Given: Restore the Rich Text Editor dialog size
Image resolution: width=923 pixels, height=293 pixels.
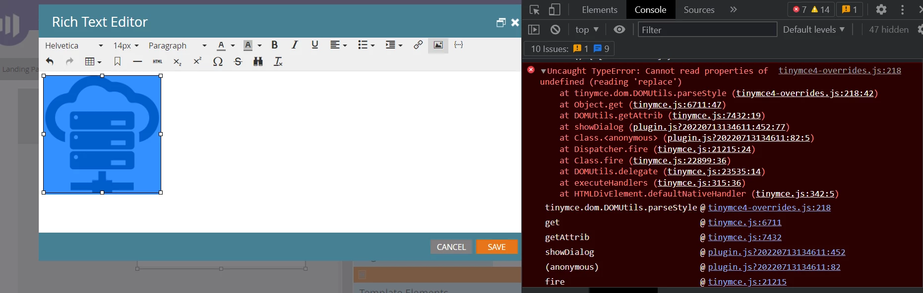Looking at the screenshot, I should (x=501, y=22).
